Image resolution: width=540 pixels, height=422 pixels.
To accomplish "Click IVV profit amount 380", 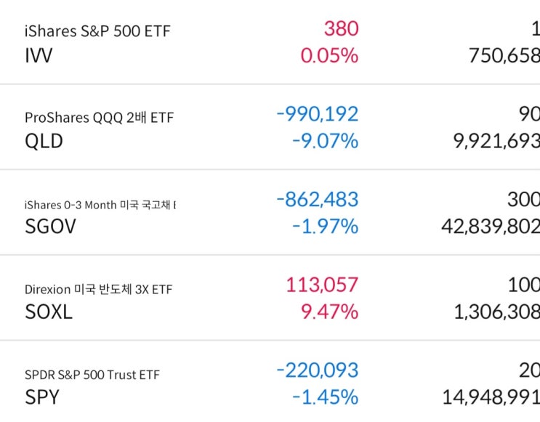I will [341, 29].
